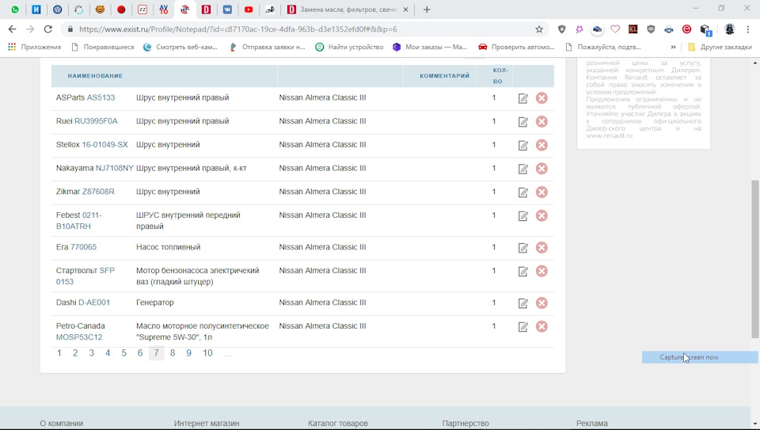Open the MOSP53C12 part link
This screenshot has height=430, width=760.
pos(79,337)
